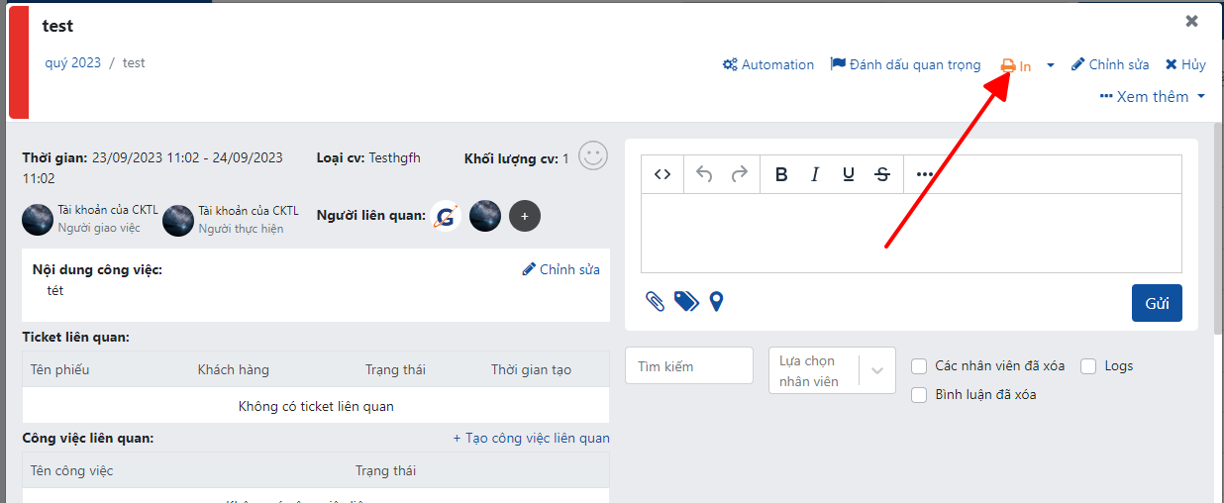This screenshot has height=503, width=1224.
Task: Click the source code view icon
Action: 663,174
